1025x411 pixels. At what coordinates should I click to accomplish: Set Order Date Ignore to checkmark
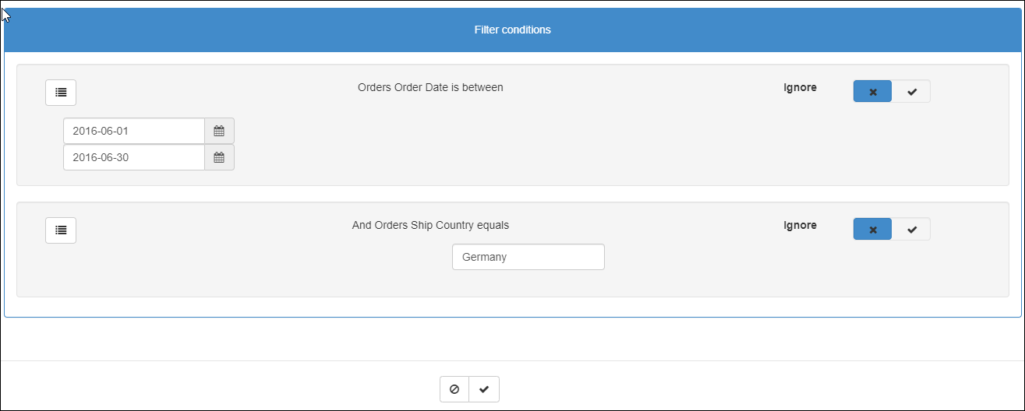(x=911, y=92)
